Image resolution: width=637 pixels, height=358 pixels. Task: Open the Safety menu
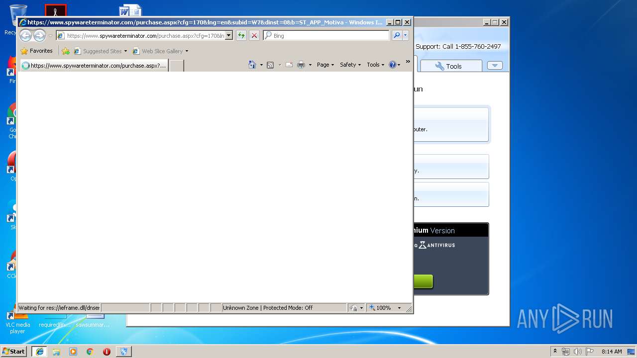[x=350, y=65]
